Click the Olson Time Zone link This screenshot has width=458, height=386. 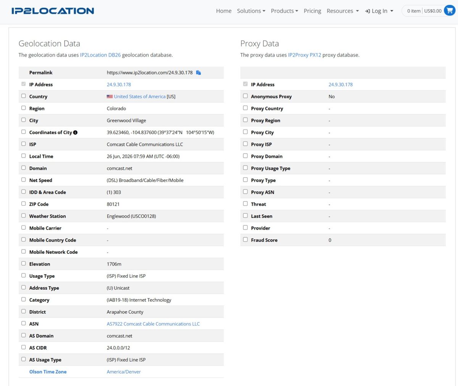[x=48, y=372]
